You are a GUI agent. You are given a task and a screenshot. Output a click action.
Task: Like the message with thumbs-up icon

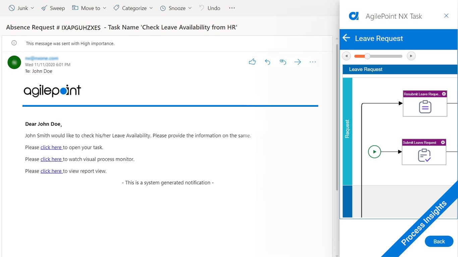[x=252, y=62]
